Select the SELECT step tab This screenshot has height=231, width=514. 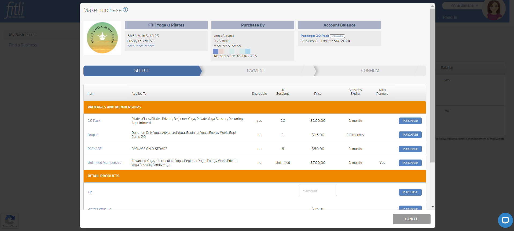tap(142, 71)
